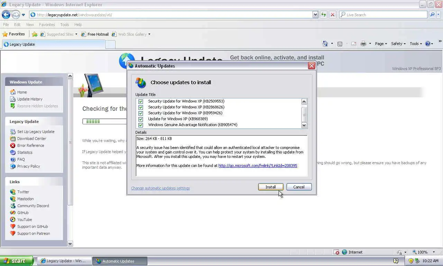The width and height of the screenshot is (443, 266).
Task: Open the go.microsoft.com fwlink URL
Action: point(258,166)
